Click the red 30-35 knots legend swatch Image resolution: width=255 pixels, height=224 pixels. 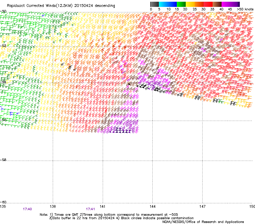208,4
